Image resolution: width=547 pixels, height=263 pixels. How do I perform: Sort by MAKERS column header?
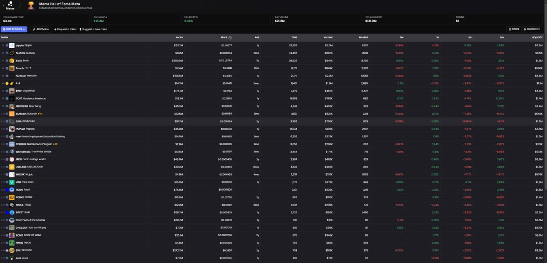pos(362,38)
